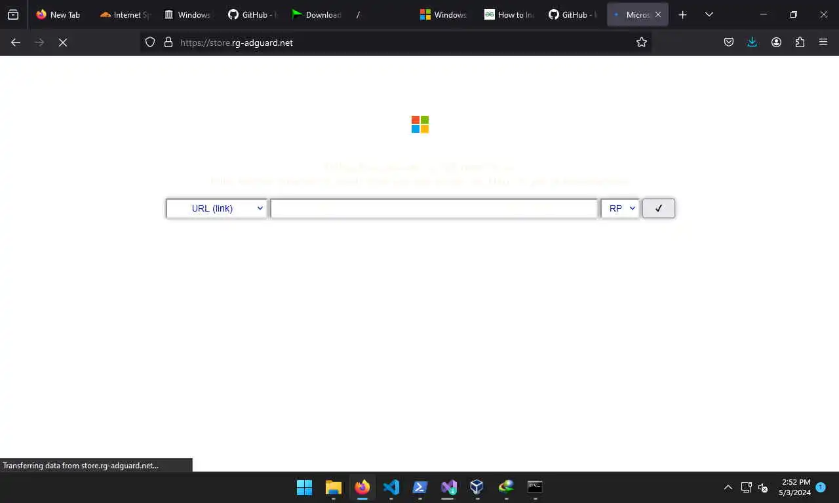Stop loading the page with X button
Screen dimensions: 839x503
(63, 43)
